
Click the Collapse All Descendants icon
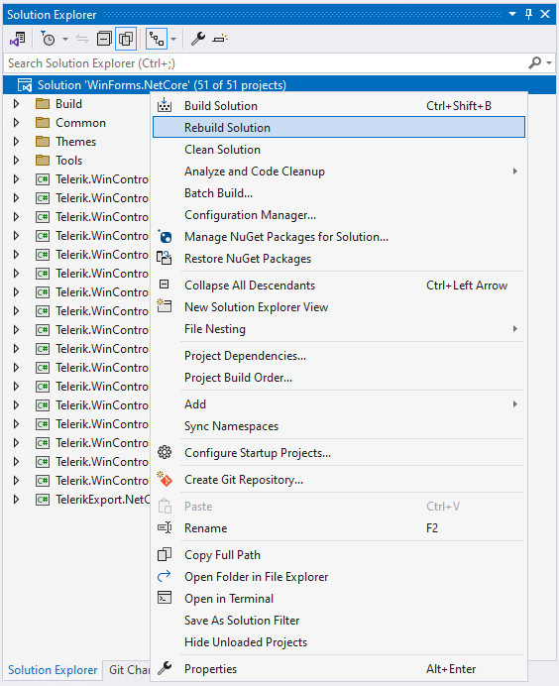pos(164,285)
